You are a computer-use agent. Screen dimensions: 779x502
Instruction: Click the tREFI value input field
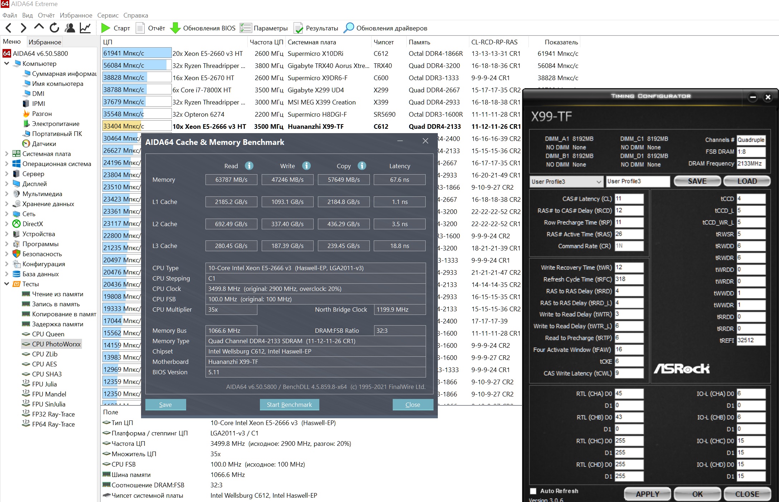pyautogui.click(x=751, y=340)
